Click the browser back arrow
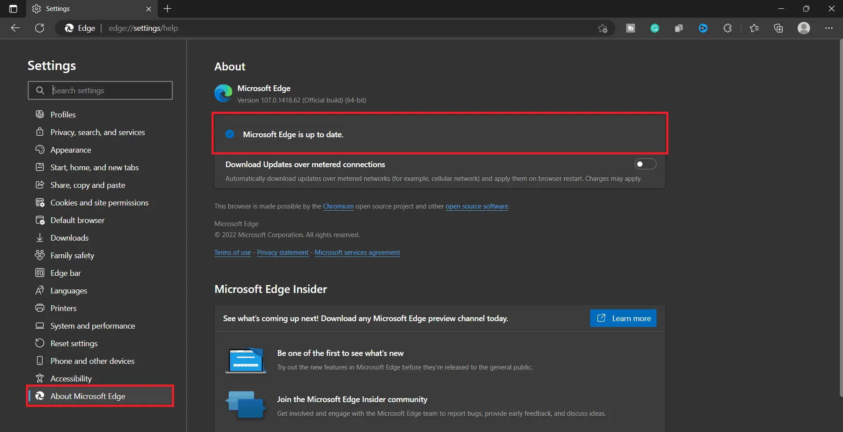The height and width of the screenshot is (432, 843). click(x=15, y=28)
